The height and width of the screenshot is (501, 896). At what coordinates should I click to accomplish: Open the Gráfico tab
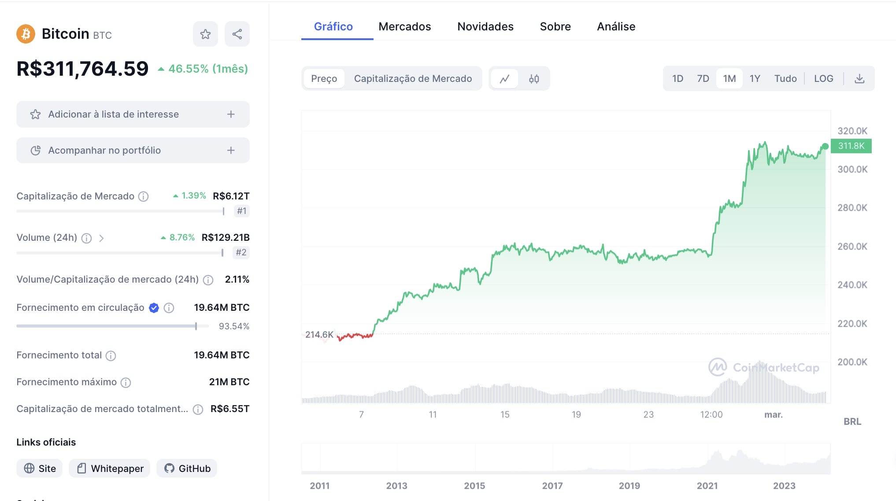333,26
